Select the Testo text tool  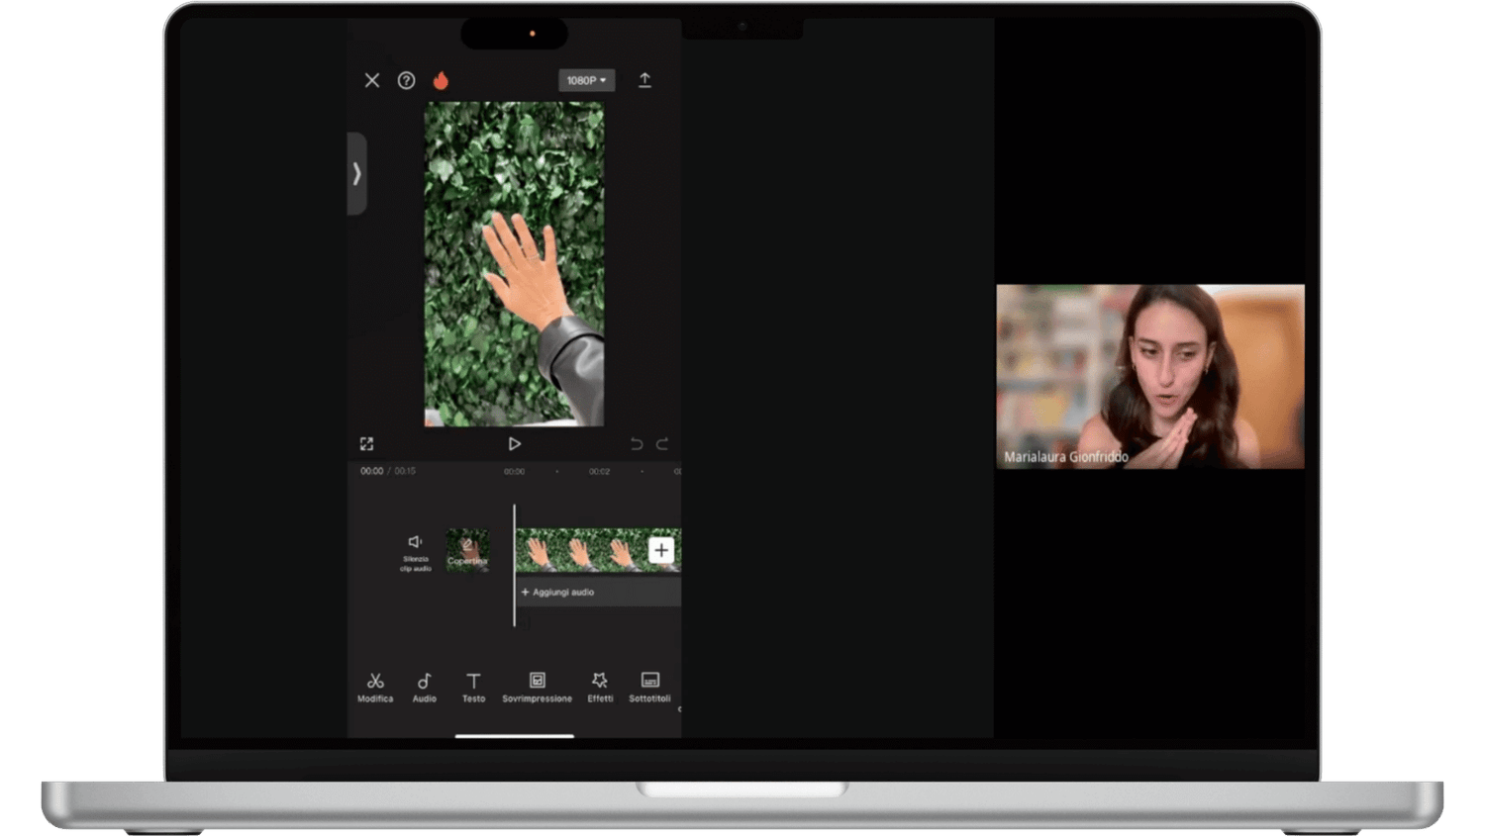(x=473, y=687)
